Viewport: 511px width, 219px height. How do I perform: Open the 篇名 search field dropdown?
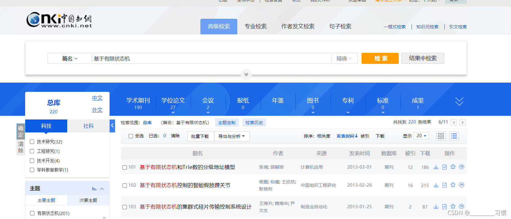(70, 59)
